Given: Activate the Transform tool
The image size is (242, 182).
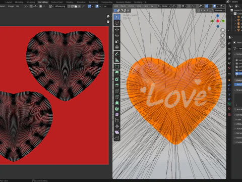Looking at the screenshot, I should point(117,47).
